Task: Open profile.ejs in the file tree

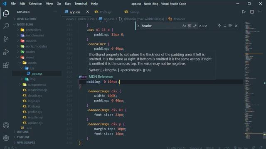Action: (35, 112)
